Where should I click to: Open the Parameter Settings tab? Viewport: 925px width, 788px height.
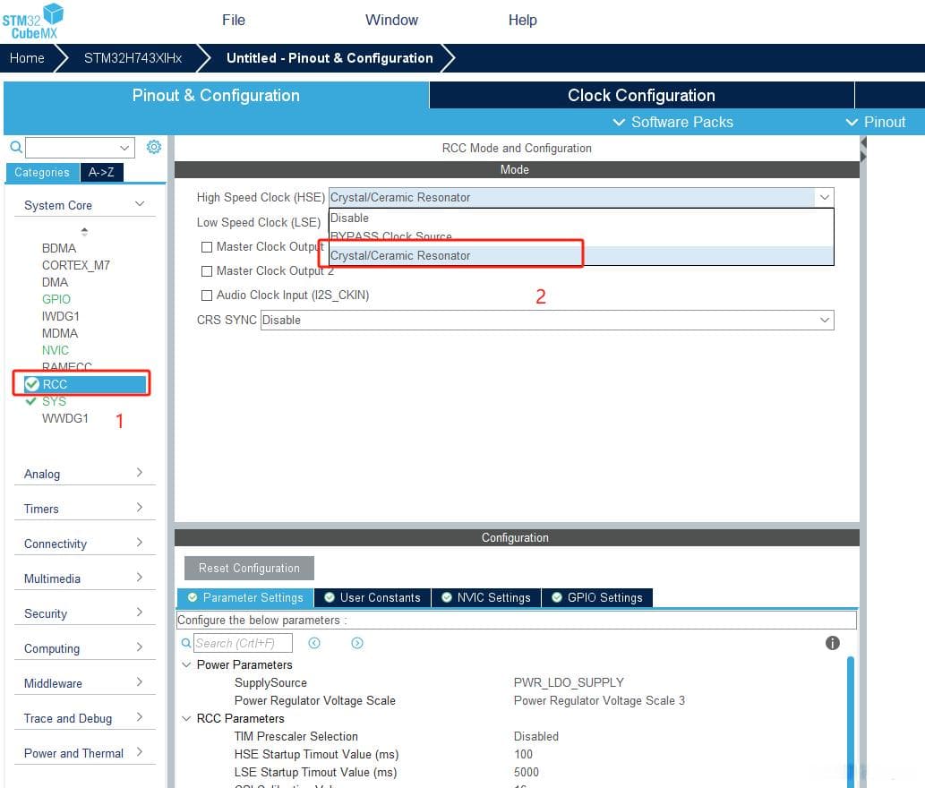245,597
